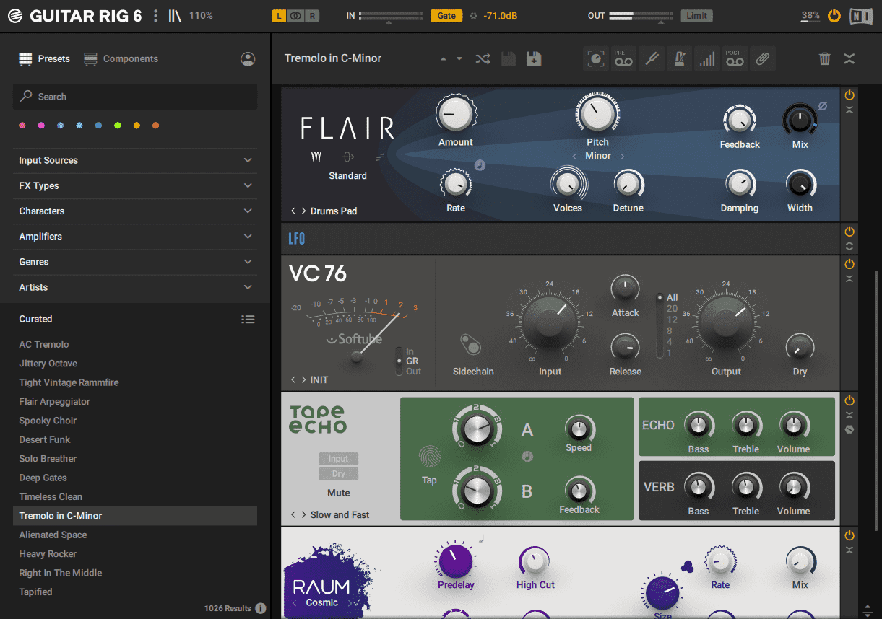Toggle the output Limit button
The image size is (882, 619).
pyautogui.click(x=697, y=16)
